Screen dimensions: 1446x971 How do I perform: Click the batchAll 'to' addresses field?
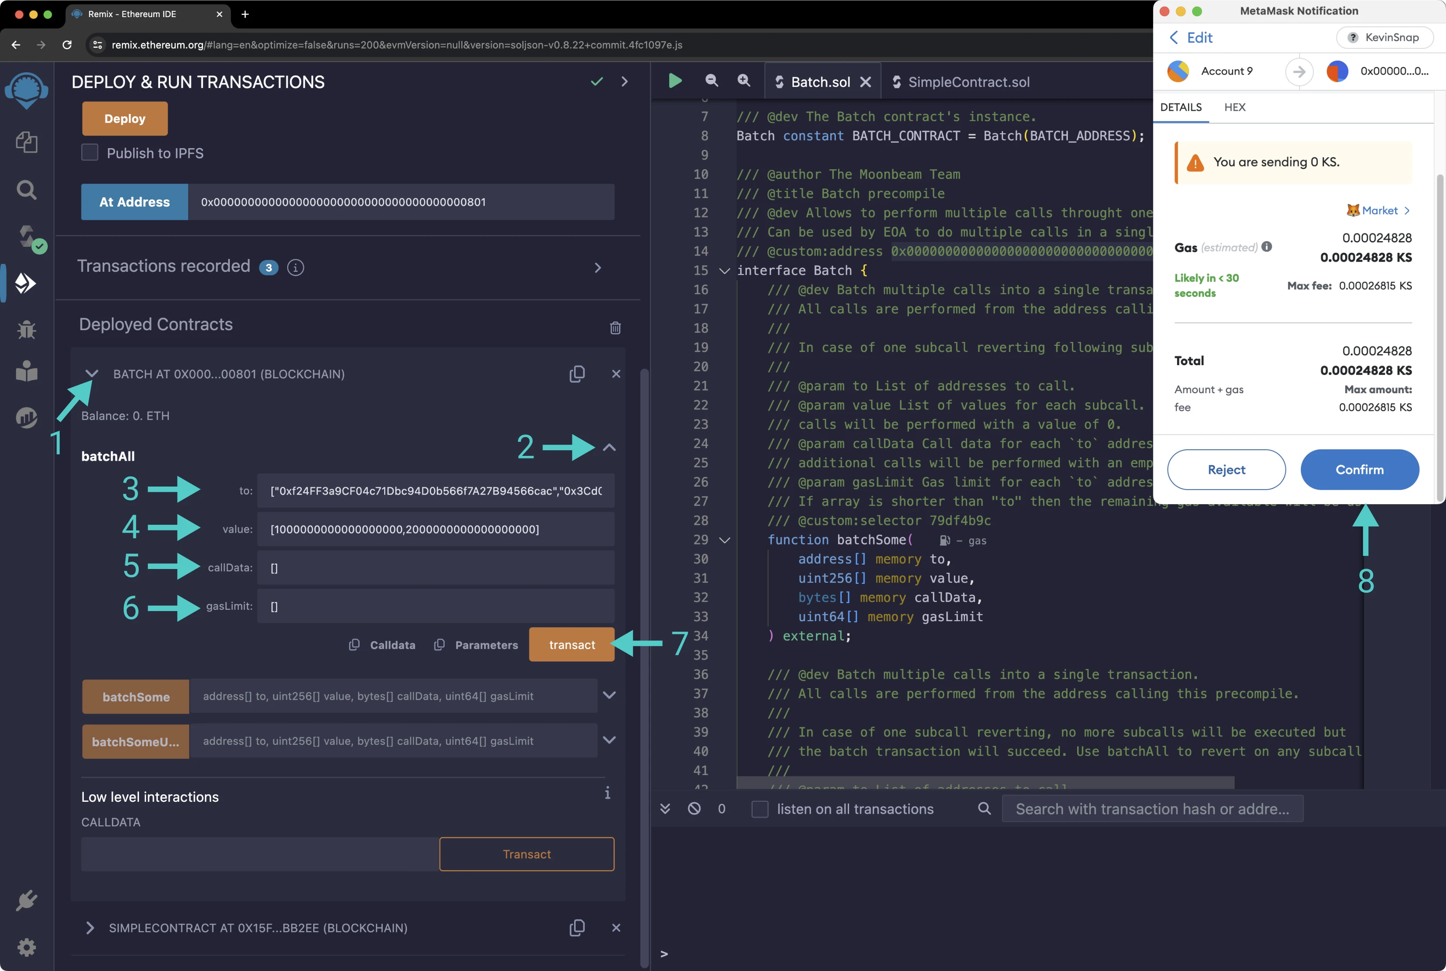coord(436,491)
